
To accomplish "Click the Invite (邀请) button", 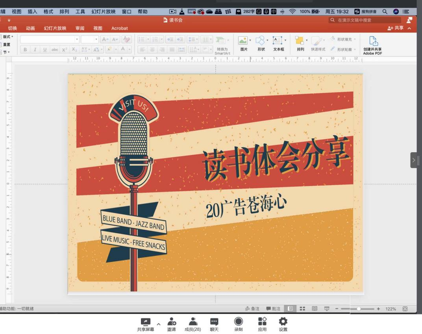I will [171, 324].
